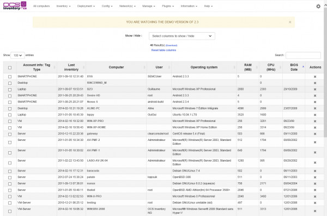This screenshot has height=216, width=327.
Task: Click the Ubuntu 10.04.1 LTS cell
Action: click(x=185, y=115)
